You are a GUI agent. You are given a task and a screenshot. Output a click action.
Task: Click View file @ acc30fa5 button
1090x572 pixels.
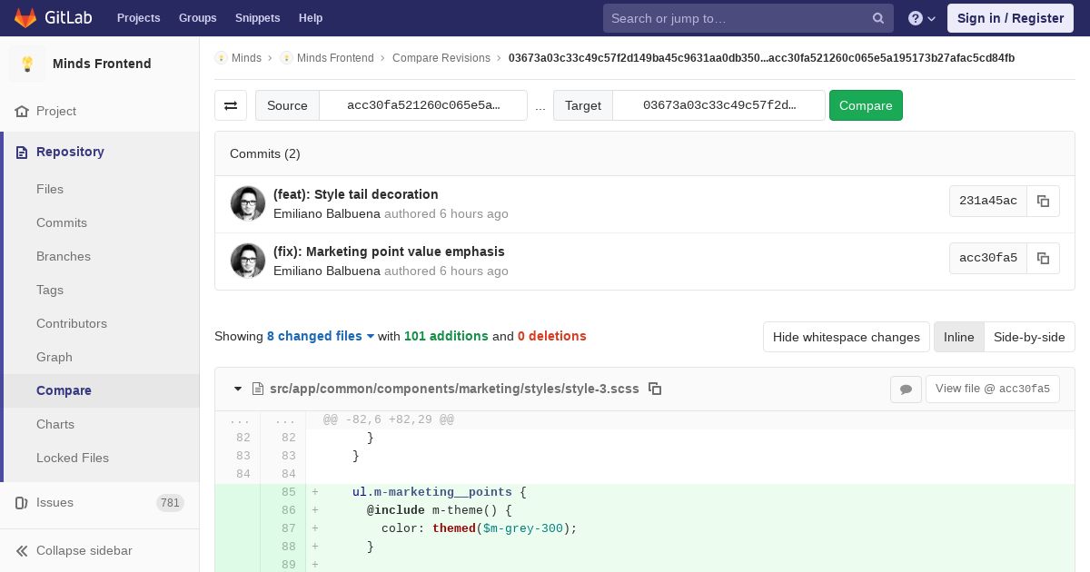point(993,389)
